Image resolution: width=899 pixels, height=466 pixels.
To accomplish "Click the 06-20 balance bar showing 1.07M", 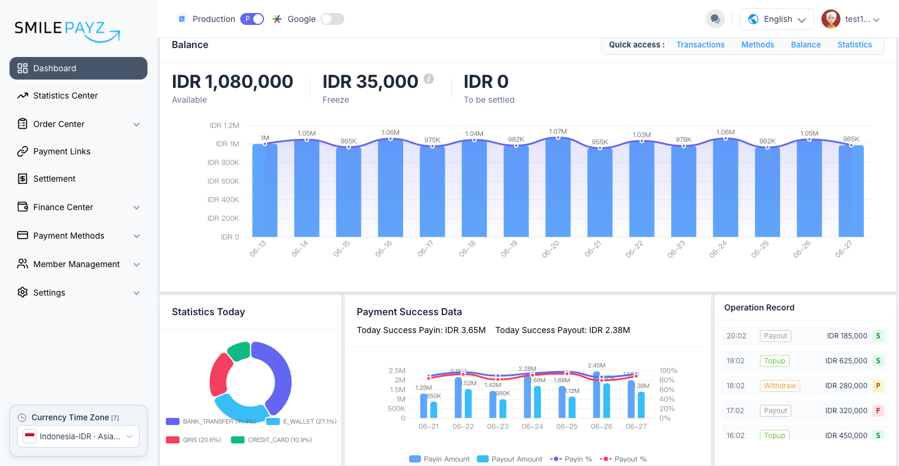I will point(558,188).
